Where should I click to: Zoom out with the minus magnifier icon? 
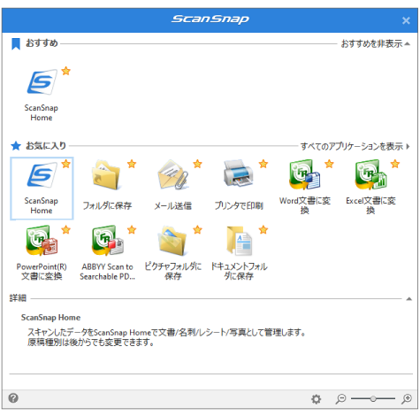(340, 398)
